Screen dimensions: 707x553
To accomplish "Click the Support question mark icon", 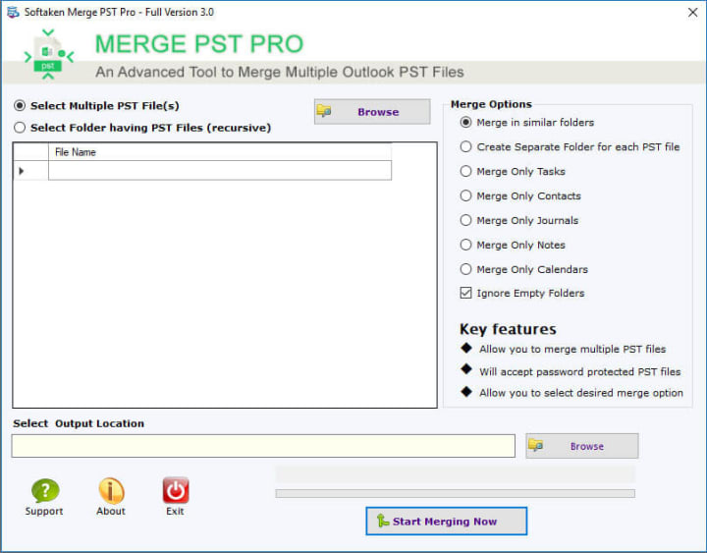I will pos(44,490).
